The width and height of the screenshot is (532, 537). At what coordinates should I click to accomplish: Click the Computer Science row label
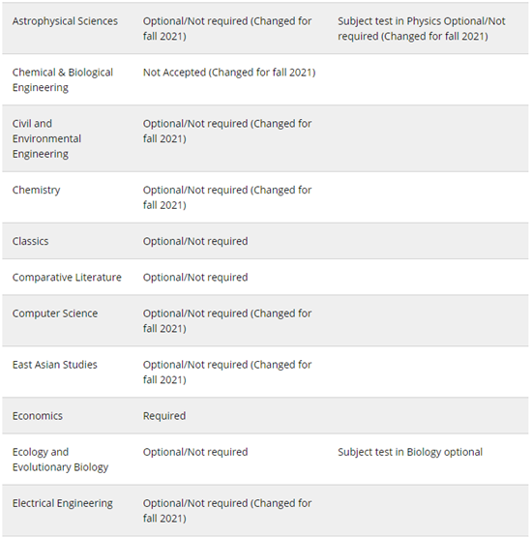[55, 313]
